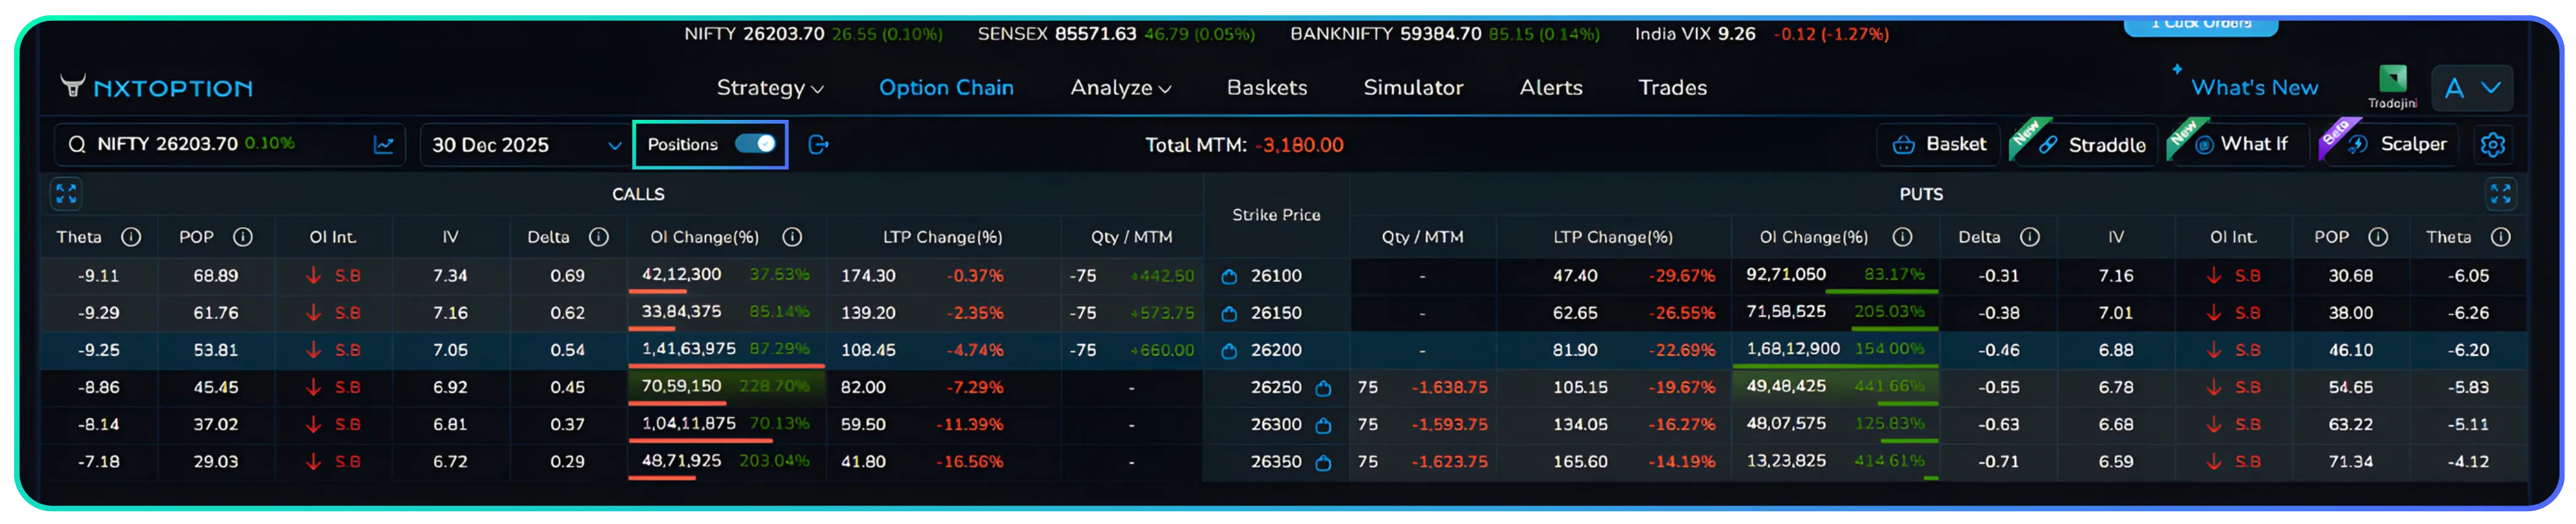This screenshot has width=2576, height=524.
Task: Click basket icon beside strike 26350
Action: pos(1323,462)
